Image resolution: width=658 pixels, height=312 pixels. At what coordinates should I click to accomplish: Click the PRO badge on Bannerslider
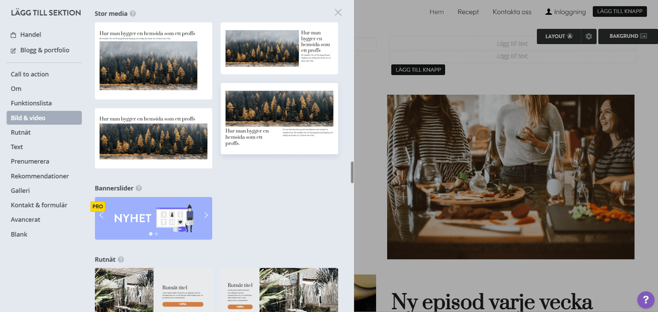tap(98, 206)
